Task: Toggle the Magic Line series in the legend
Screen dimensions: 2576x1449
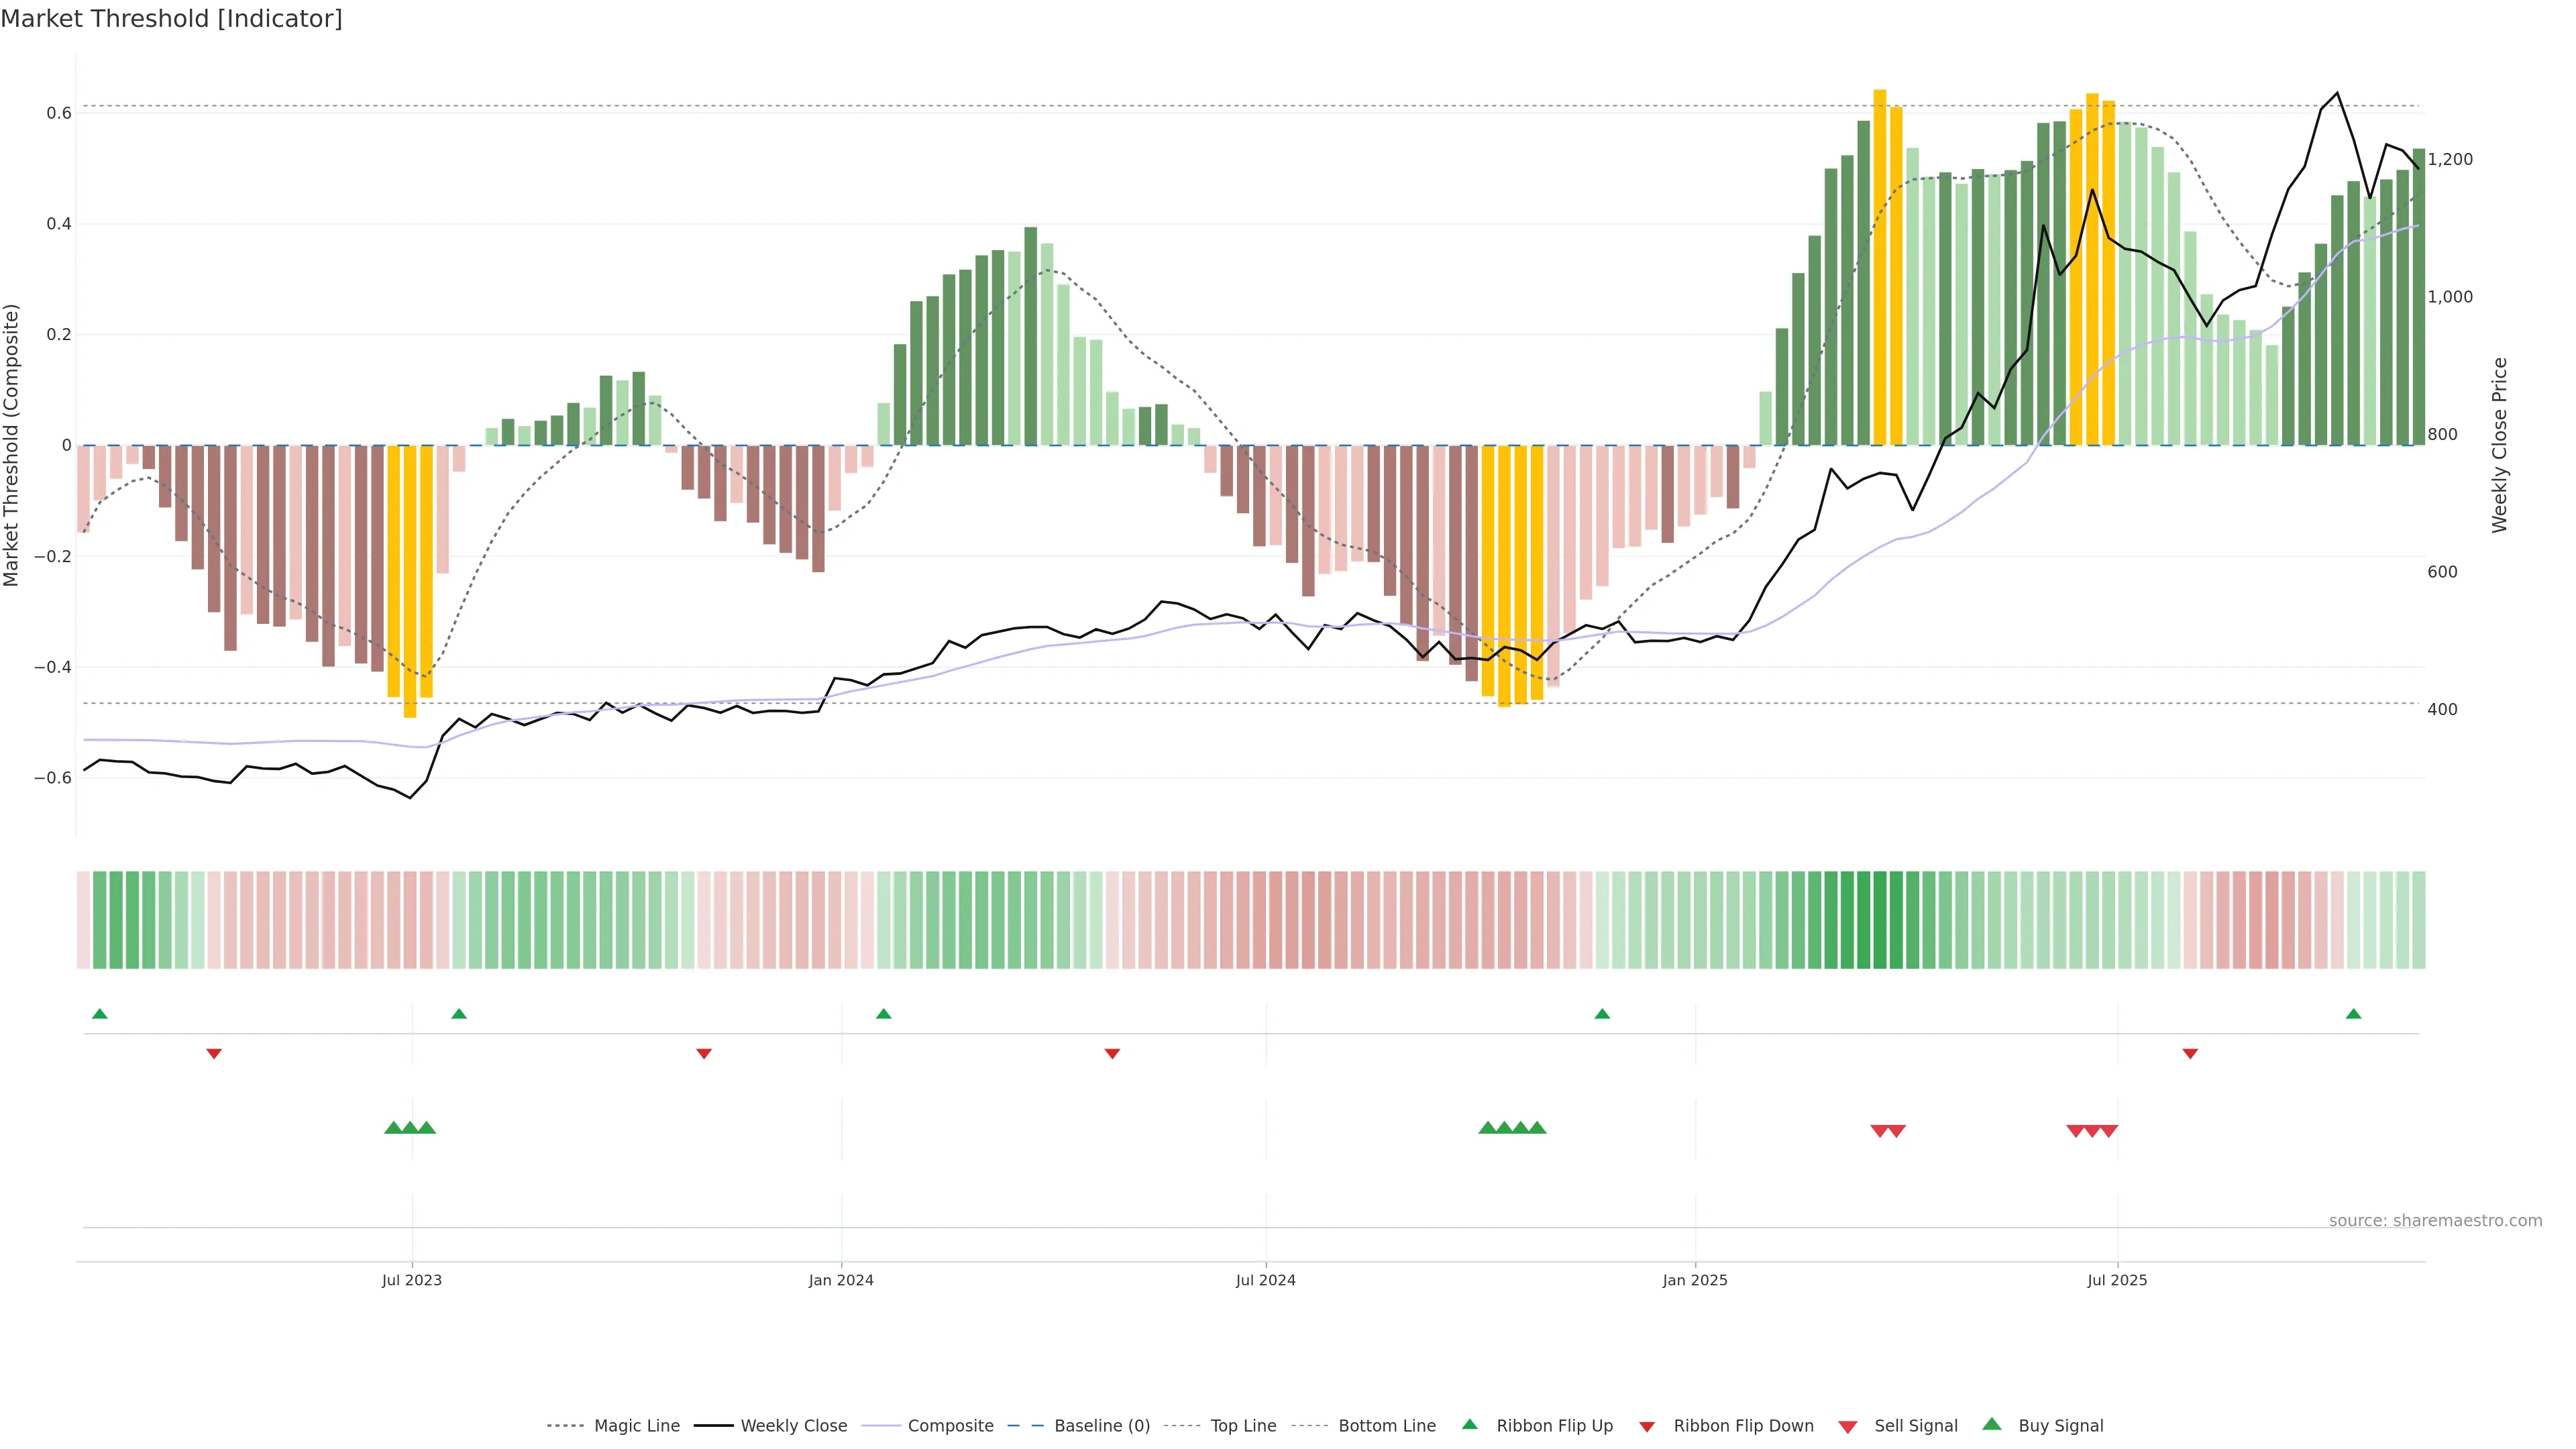Action: pos(636,1426)
